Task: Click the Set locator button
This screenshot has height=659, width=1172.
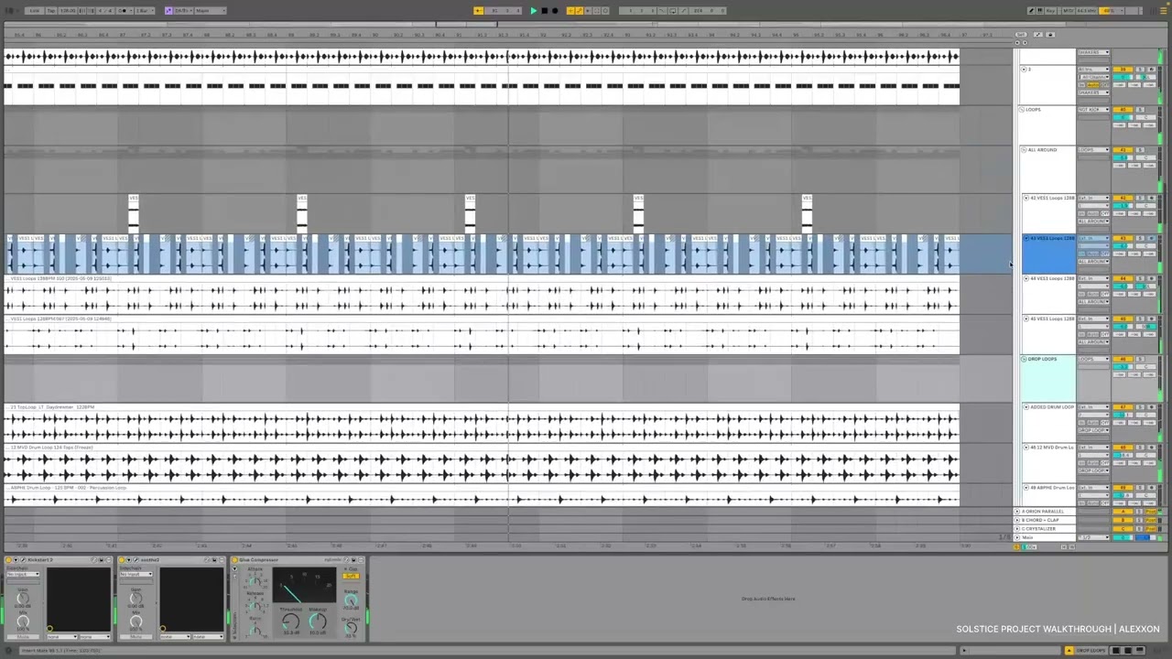Action: (x=1021, y=35)
